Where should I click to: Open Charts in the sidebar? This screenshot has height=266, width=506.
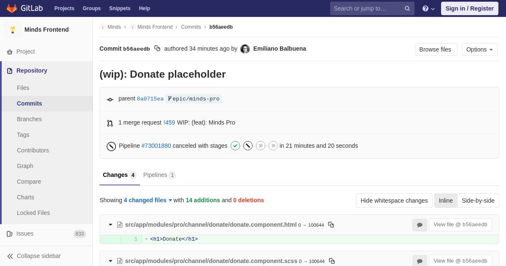tap(46, 197)
